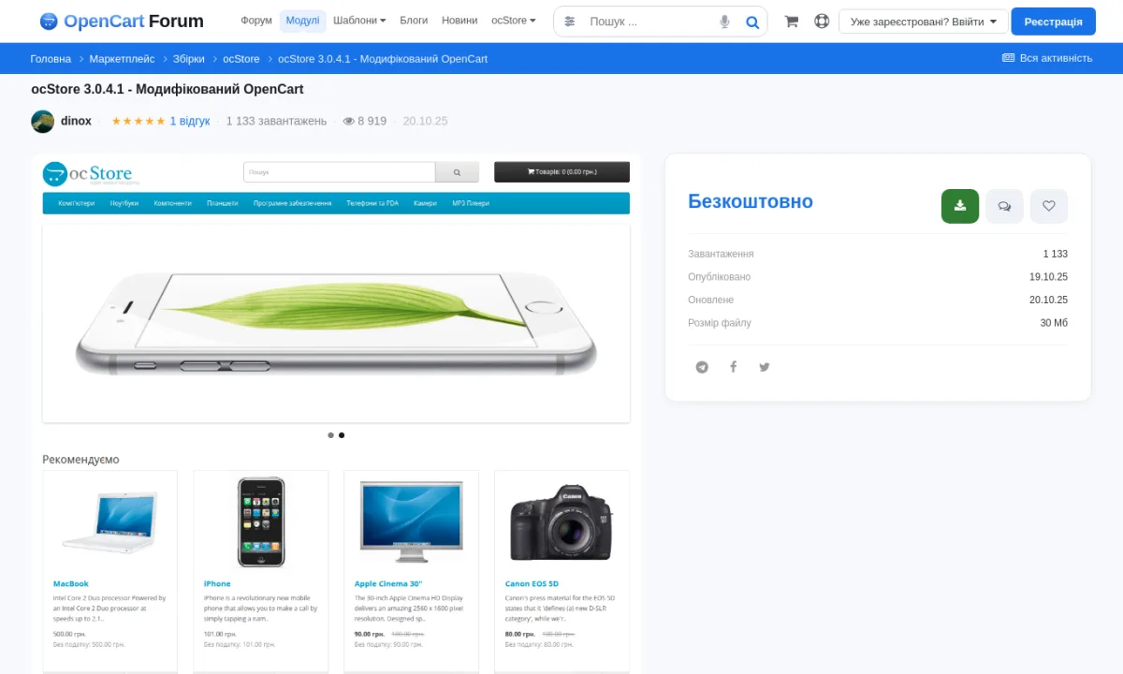Submit search with the magnifier icon
The width and height of the screenshot is (1123, 674).
752,22
